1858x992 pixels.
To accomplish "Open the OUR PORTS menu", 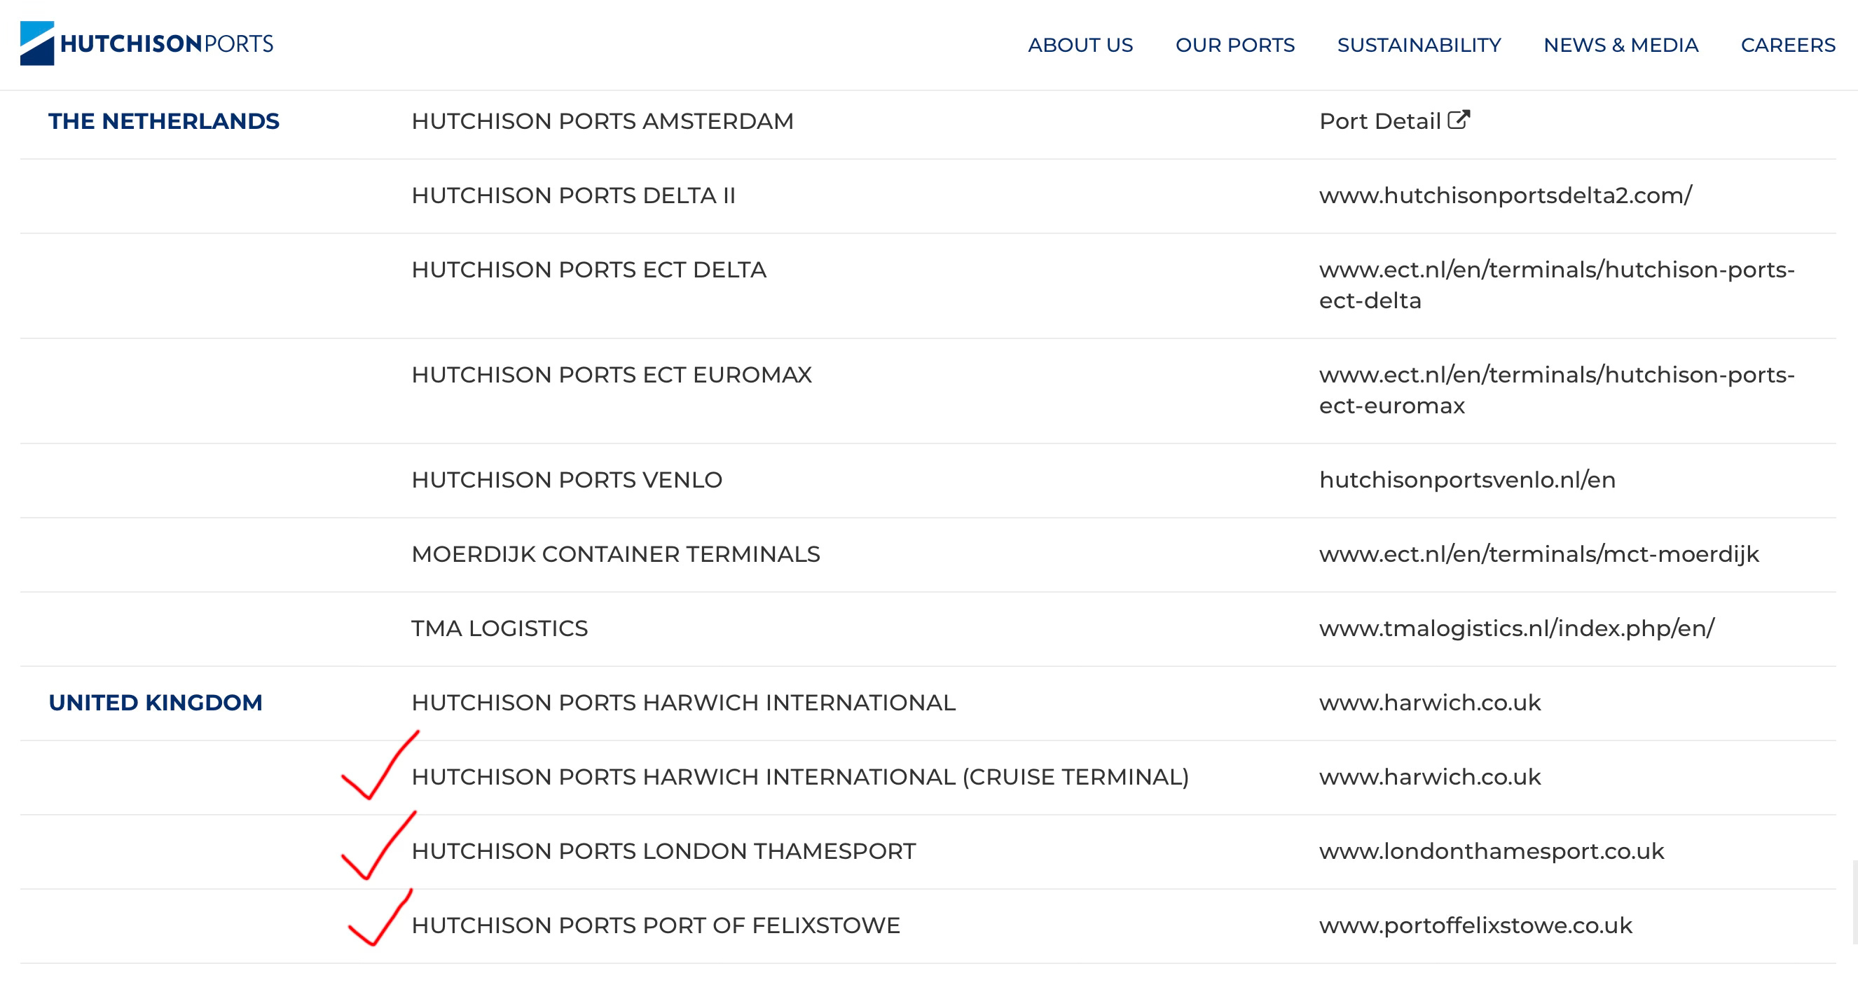I will (x=1235, y=45).
